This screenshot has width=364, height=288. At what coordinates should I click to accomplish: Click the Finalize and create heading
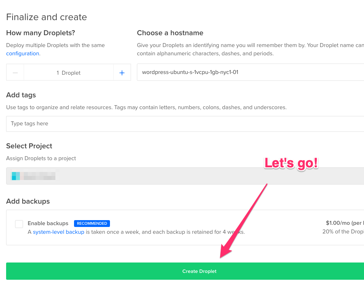[46, 17]
